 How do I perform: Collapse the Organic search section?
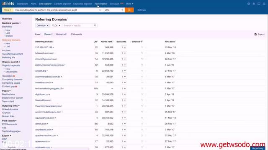(11, 62)
